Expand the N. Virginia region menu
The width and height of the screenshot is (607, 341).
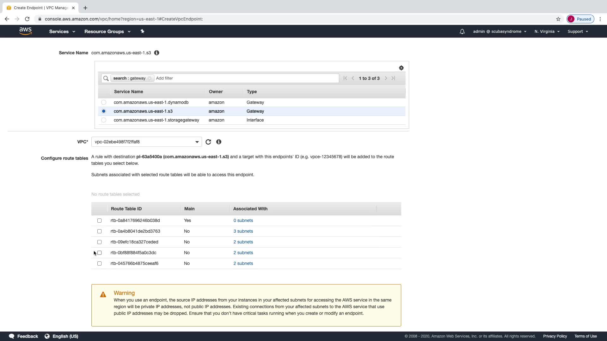click(x=547, y=32)
